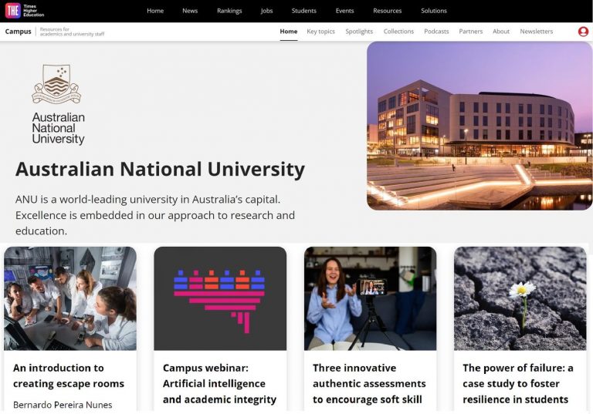Image resolution: width=593 pixels, height=414 pixels.
Task: Open the News menu item
Action: coord(190,11)
